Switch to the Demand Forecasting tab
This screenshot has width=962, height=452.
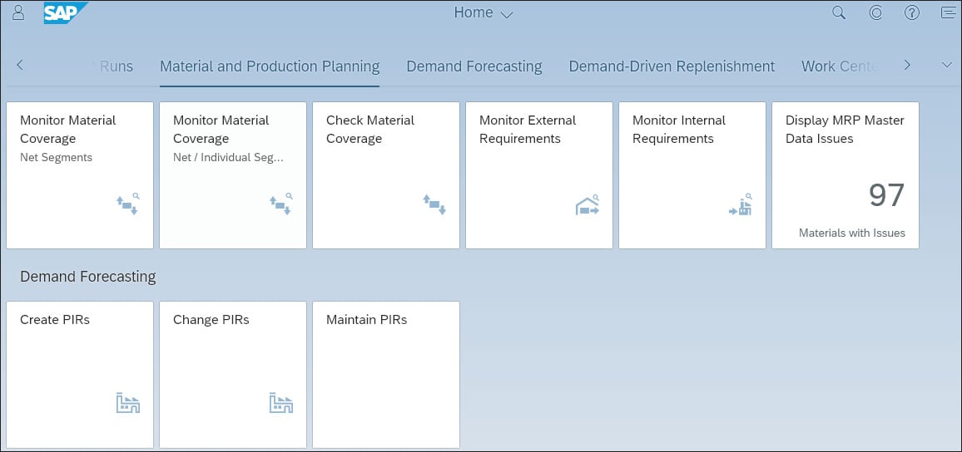[474, 66]
